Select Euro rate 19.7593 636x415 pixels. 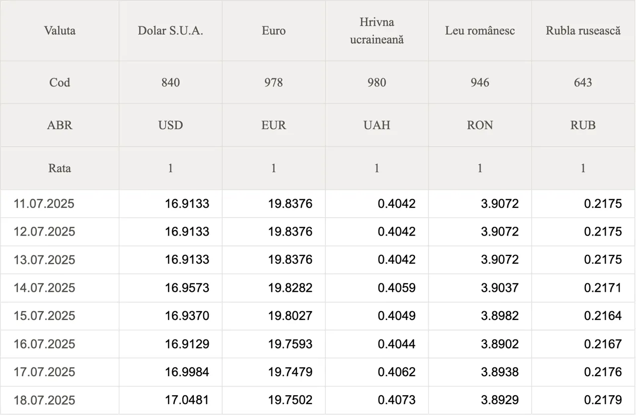point(290,344)
